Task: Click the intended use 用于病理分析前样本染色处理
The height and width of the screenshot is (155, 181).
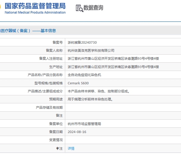Action: pos(90,99)
